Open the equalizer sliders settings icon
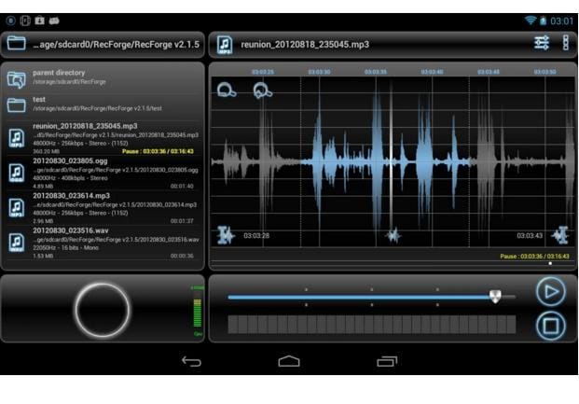This screenshot has width=579, height=404. click(x=542, y=43)
